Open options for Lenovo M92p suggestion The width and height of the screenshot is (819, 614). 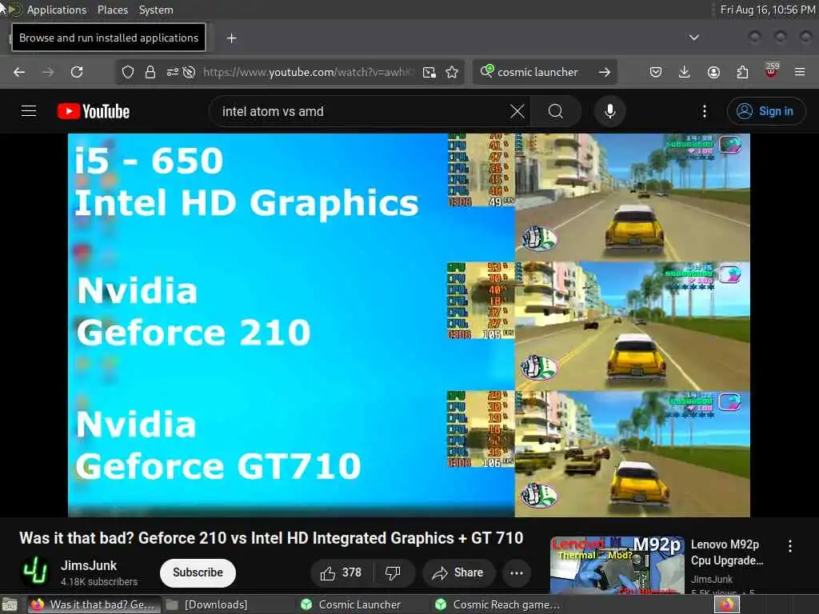point(789,546)
